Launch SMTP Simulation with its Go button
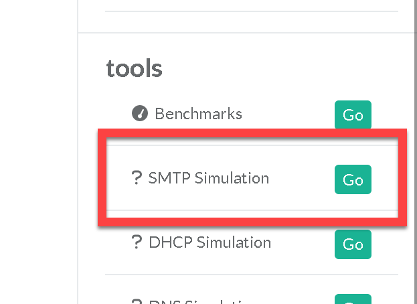 pyautogui.click(x=353, y=180)
